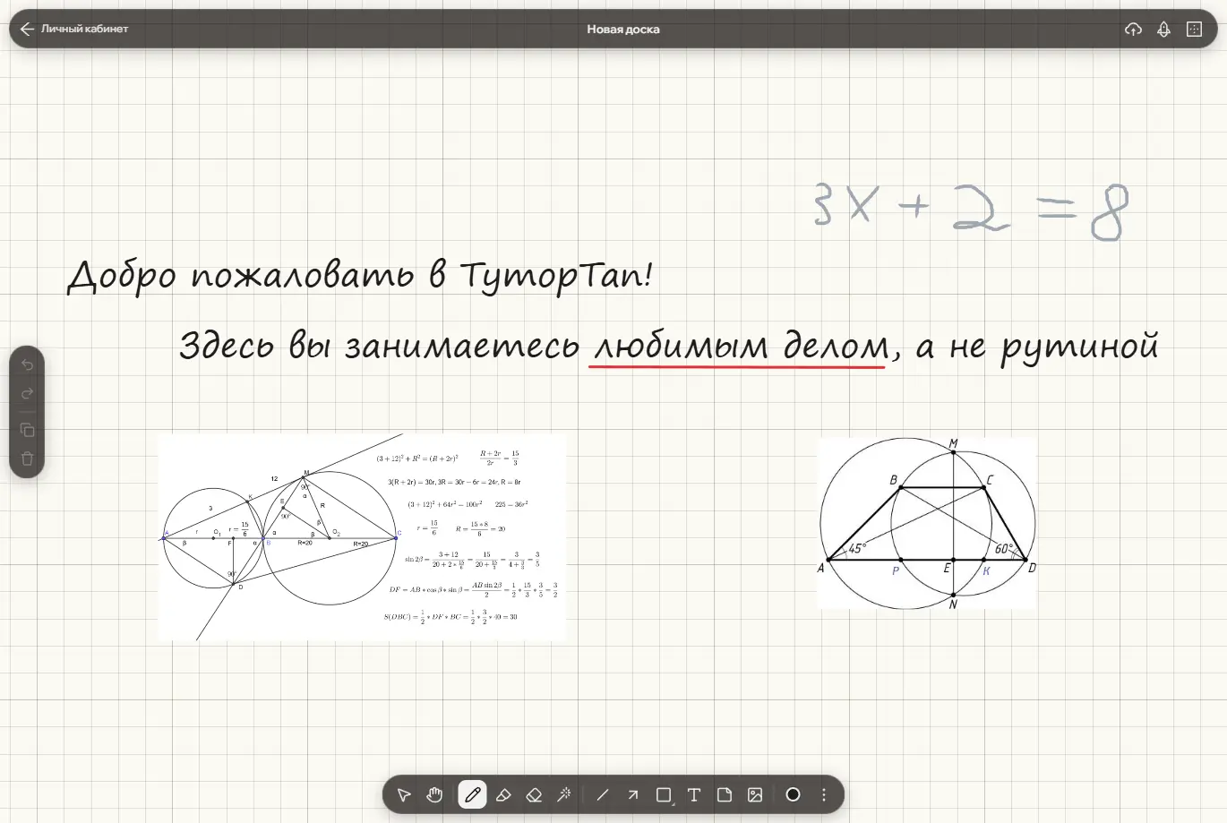
Task: Upload the board to the cloud
Action: click(x=1133, y=29)
